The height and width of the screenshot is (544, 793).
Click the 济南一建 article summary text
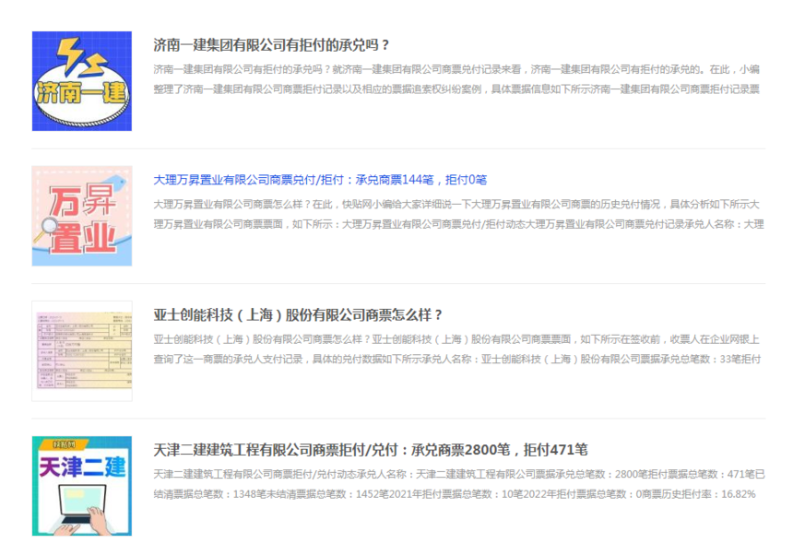click(x=456, y=79)
